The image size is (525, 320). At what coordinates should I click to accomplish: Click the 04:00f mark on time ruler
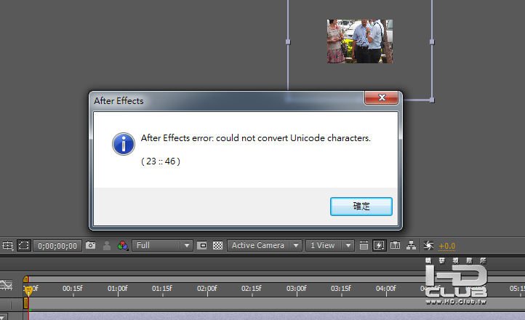[x=385, y=289]
